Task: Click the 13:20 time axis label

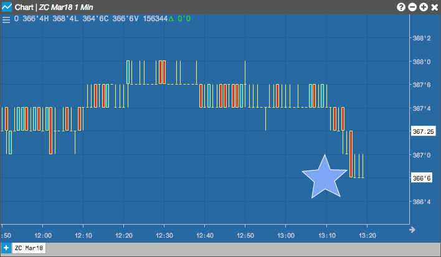Action: [367, 235]
